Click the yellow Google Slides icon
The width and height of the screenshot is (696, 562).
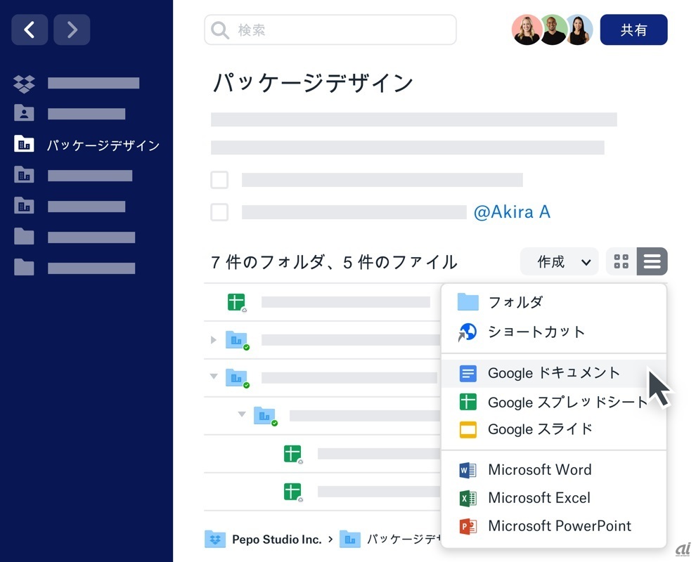point(468,429)
